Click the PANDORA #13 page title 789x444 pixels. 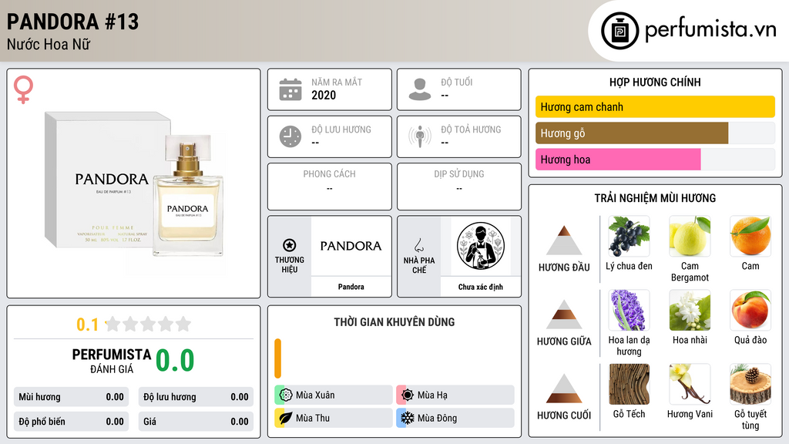[72, 22]
